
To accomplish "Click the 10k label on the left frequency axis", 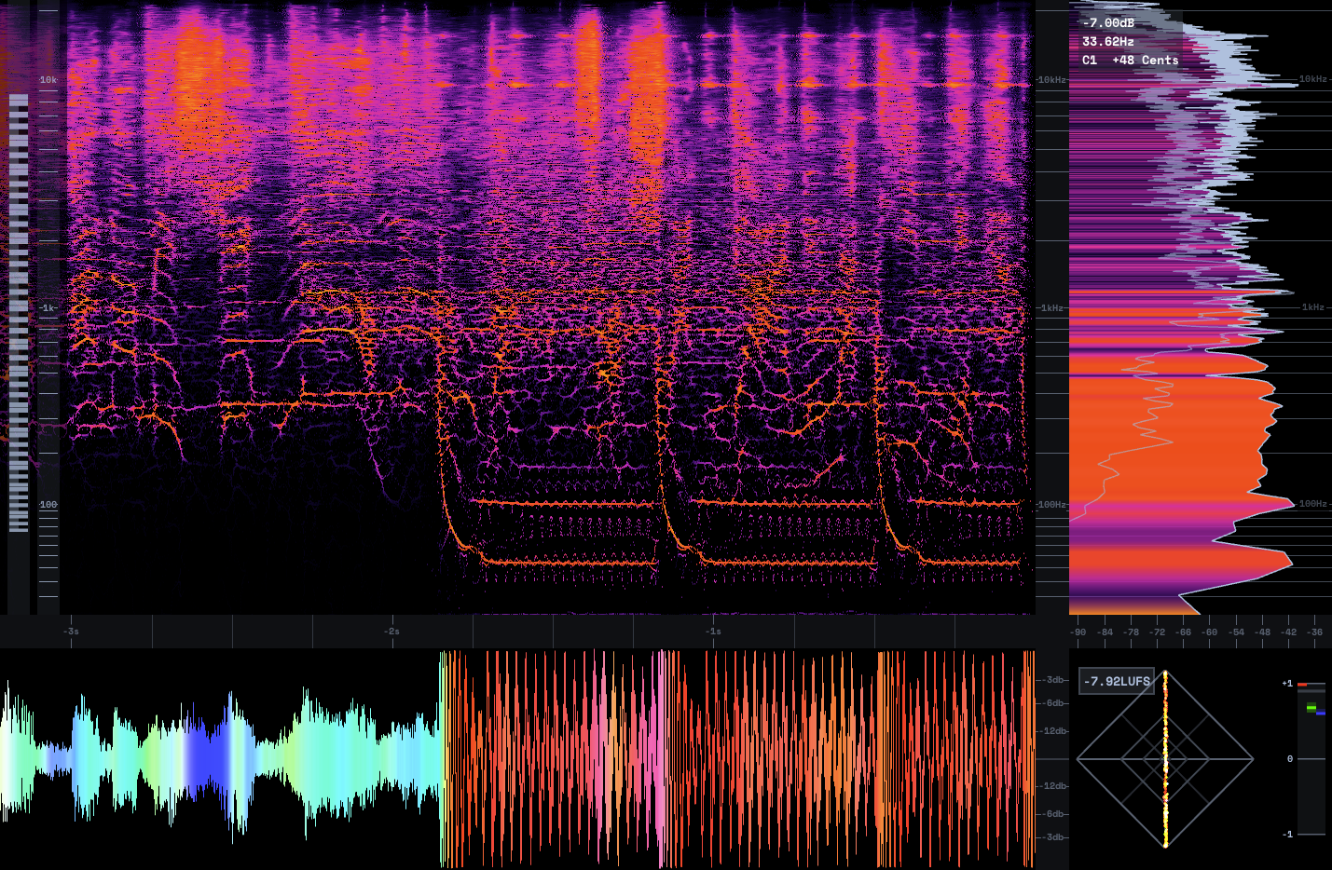I will click(x=48, y=80).
